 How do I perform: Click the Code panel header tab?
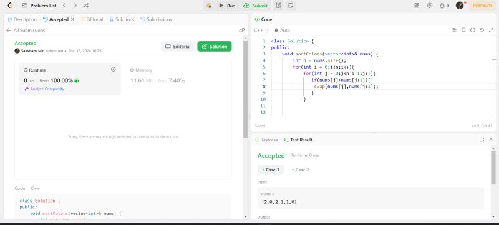pyautogui.click(x=263, y=19)
